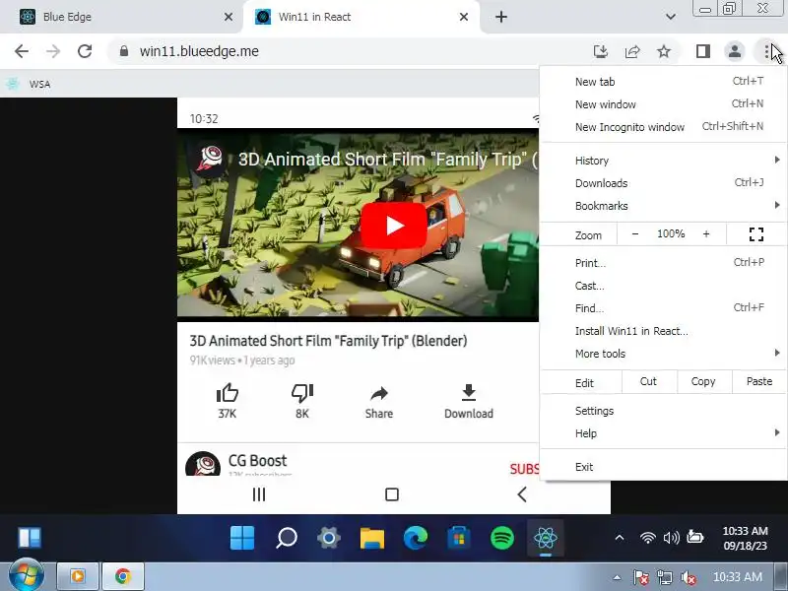Click Install Win11 in React...
This screenshot has width=788, height=591.
point(663,331)
